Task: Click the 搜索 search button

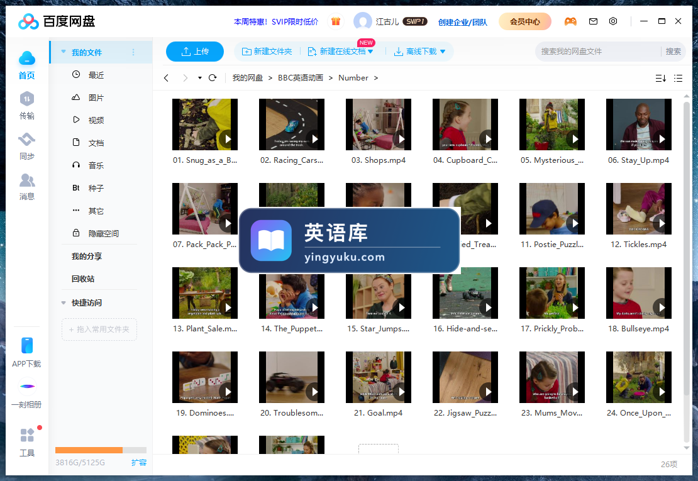Action: 673,52
